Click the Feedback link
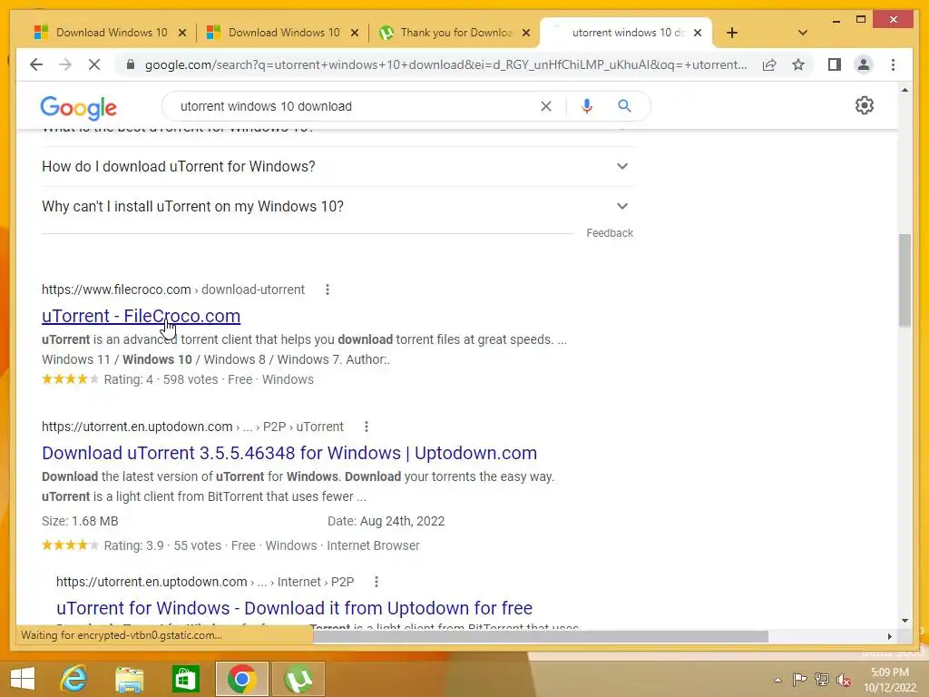 click(610, 233)
